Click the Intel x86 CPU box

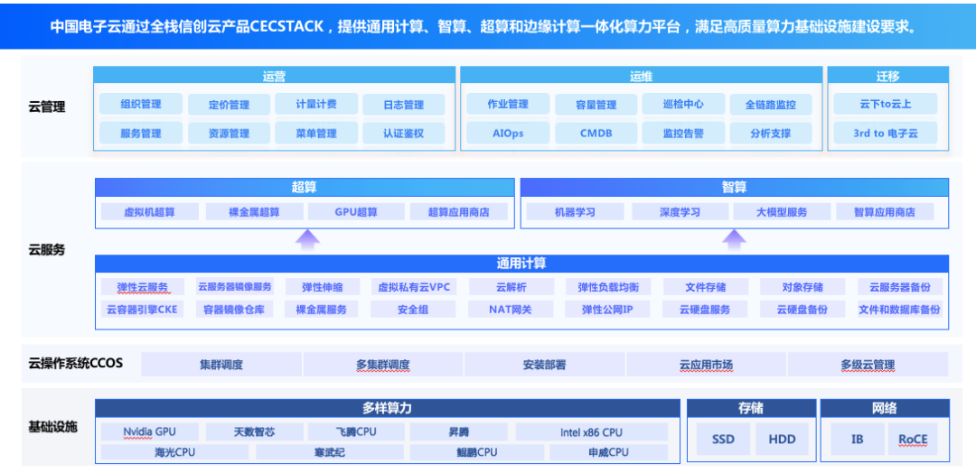click(x=591, y=432)
